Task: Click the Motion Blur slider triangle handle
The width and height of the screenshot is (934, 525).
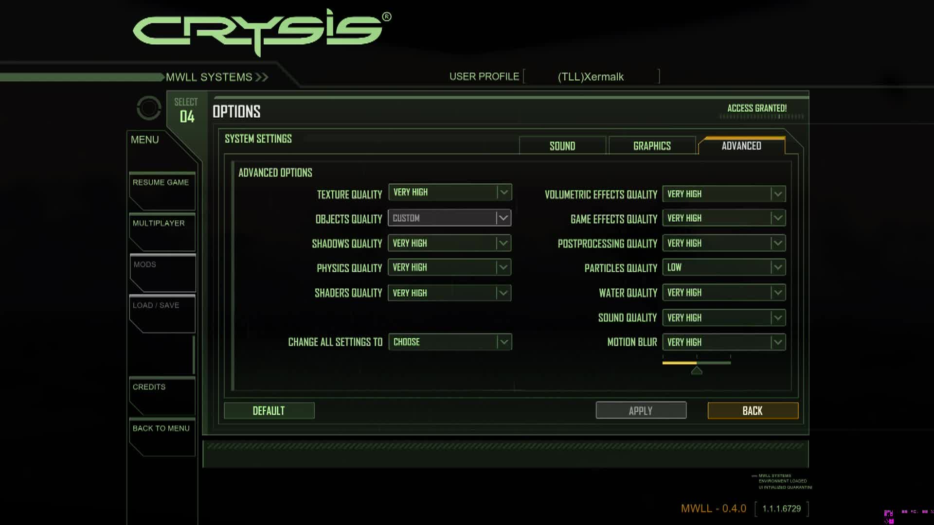Action: coord(697,371)
